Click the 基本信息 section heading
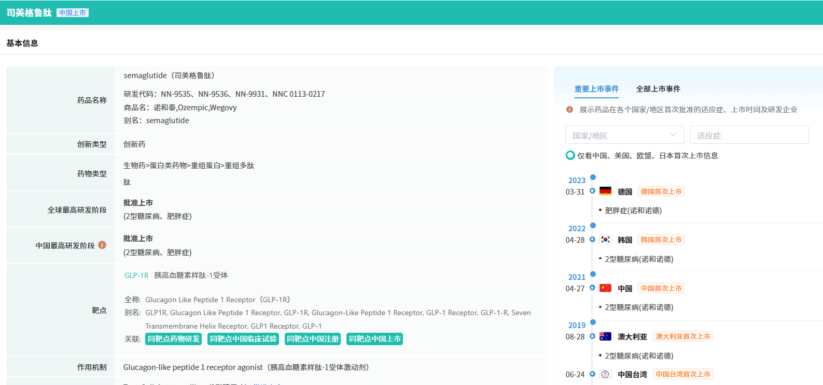Viewport: 823px width, 385px height. [22, 43]
